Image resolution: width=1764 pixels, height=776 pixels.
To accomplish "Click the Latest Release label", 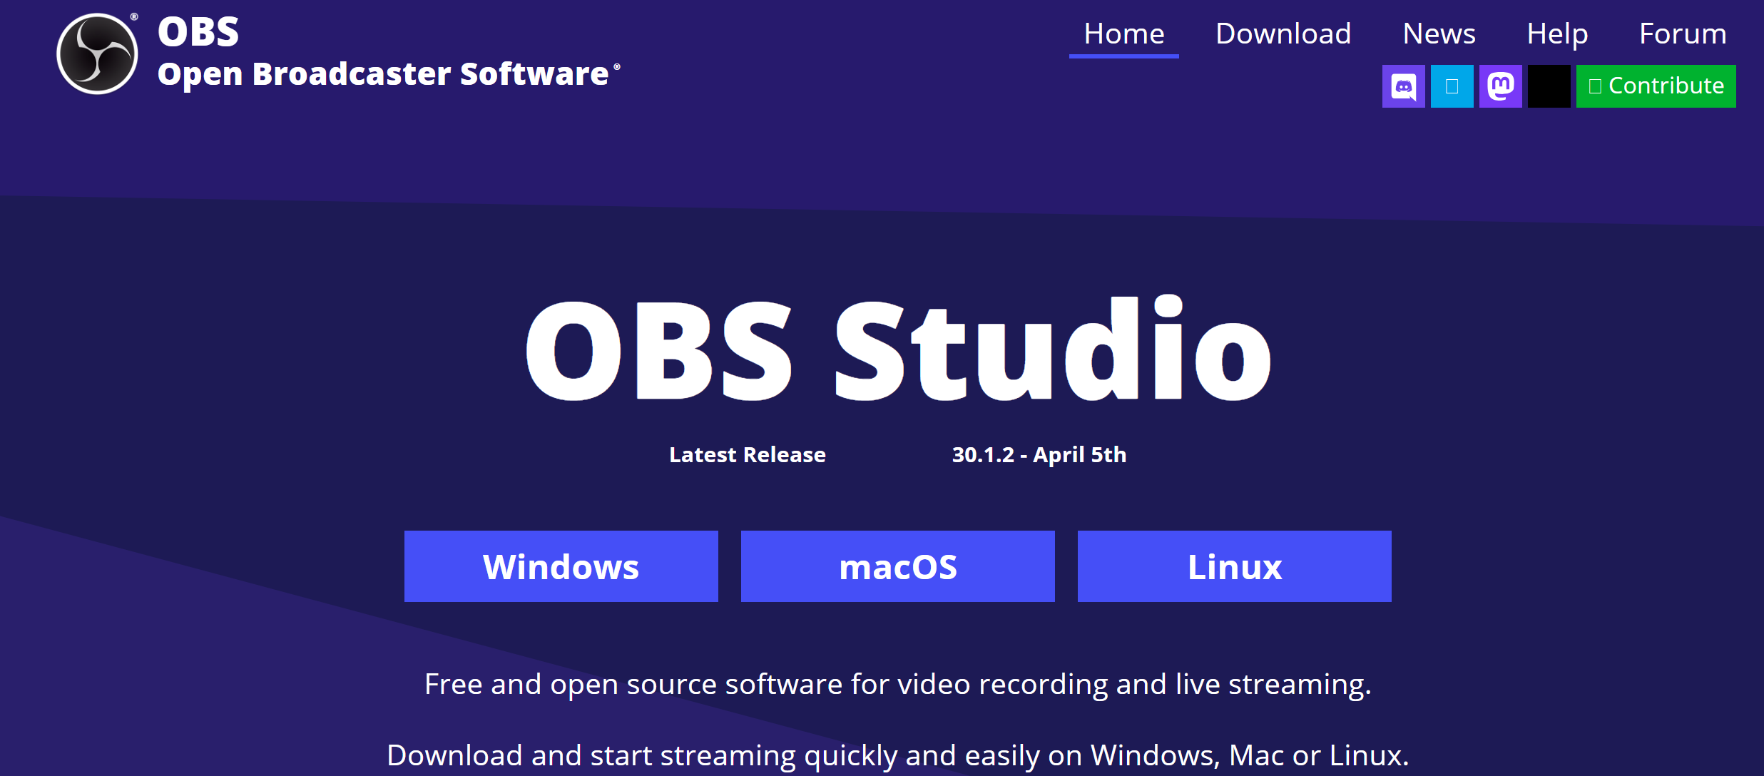I will [x=747, y=454].
